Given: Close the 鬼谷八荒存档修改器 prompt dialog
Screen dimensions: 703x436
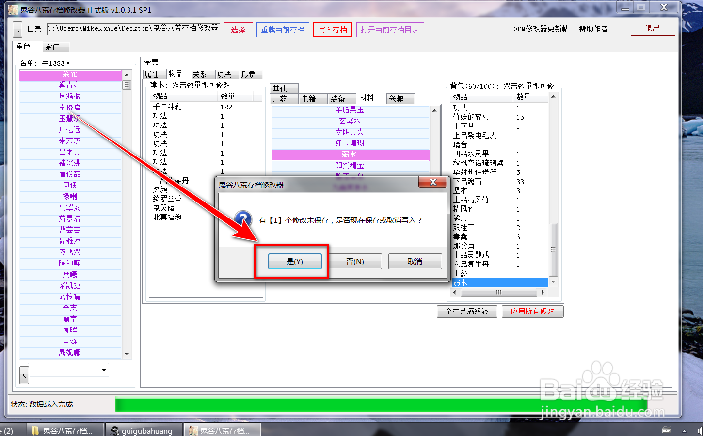Looking at the screenshot, I should point(433,183).
